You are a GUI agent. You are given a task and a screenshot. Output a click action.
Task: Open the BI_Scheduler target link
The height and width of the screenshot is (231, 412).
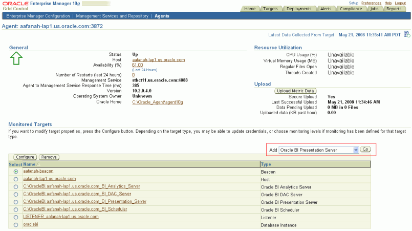pyautogui.click(x=75, y=209)
